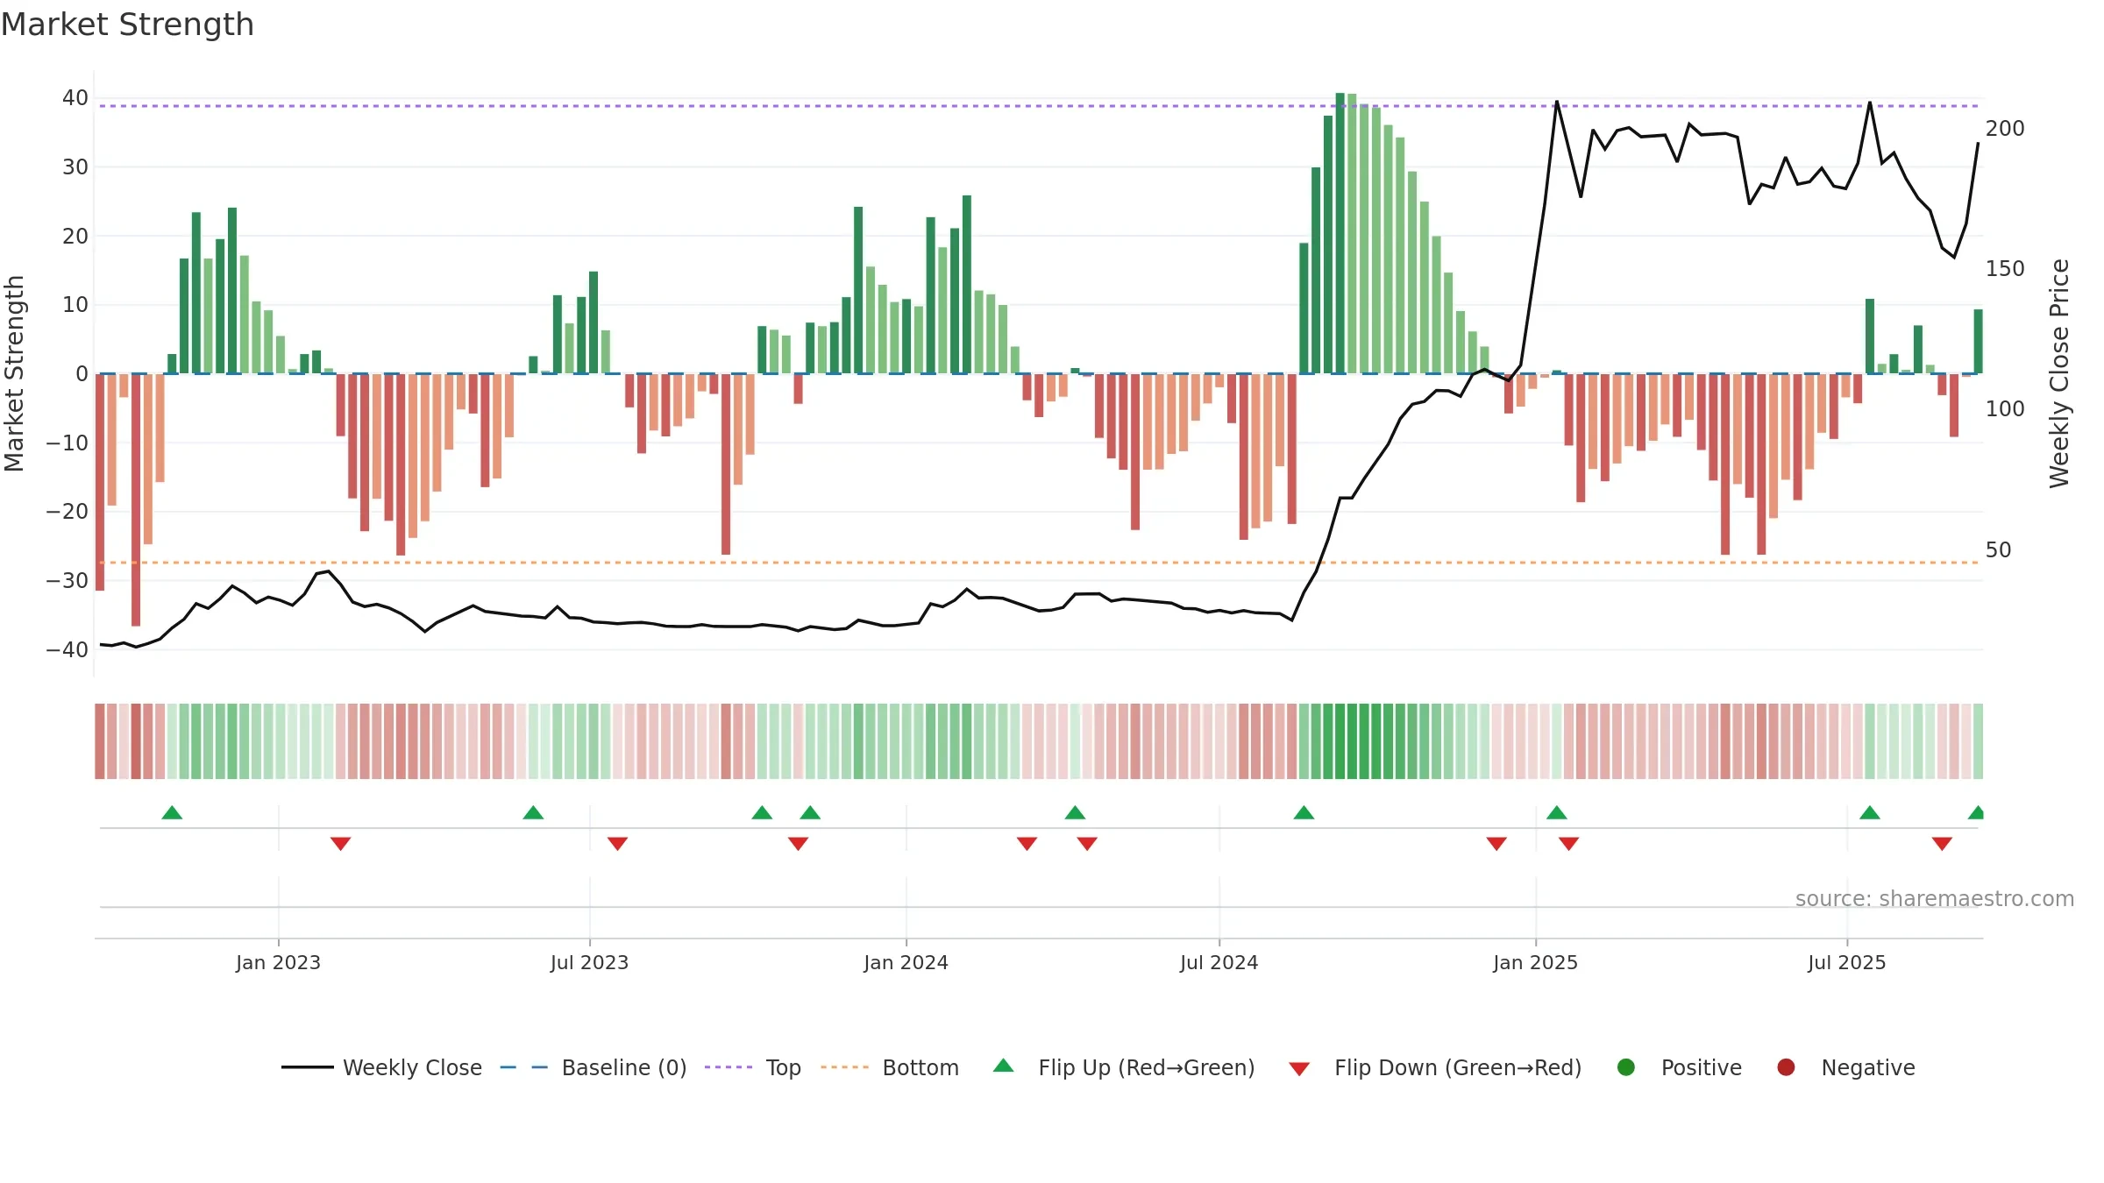Select the flip-up marker just after Jul 2025
Screen dimensions: 2104x1183
point(1870,812)
